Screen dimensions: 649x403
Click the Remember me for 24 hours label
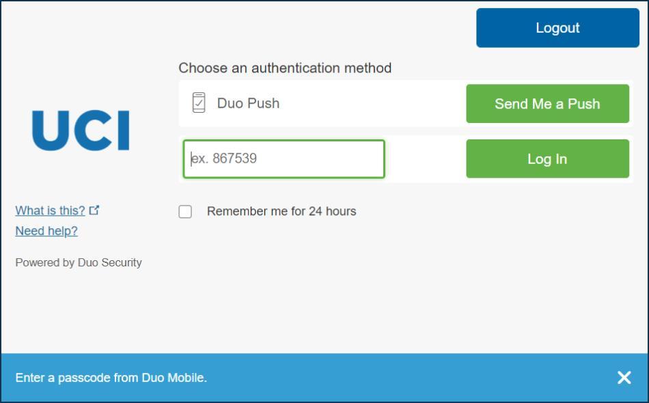[281, 212]
